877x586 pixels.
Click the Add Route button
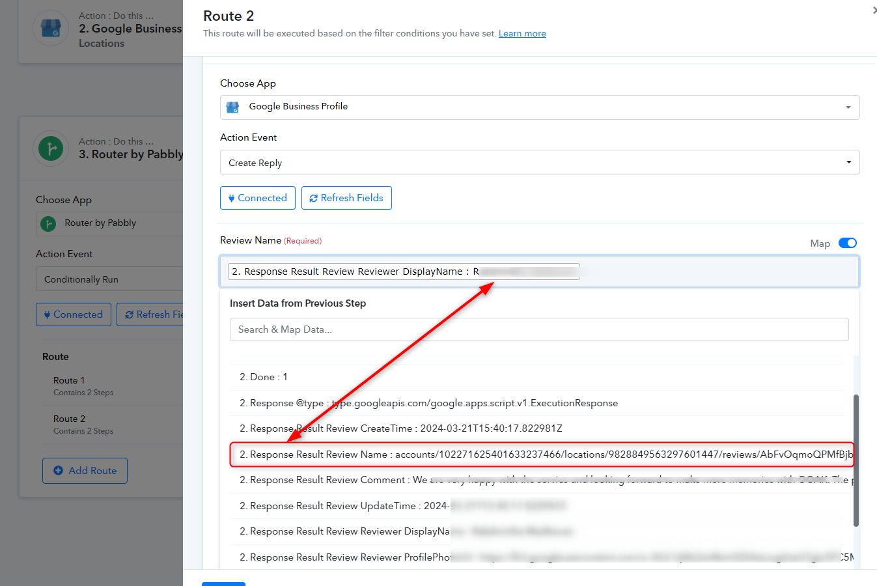[x=85, y=471]
